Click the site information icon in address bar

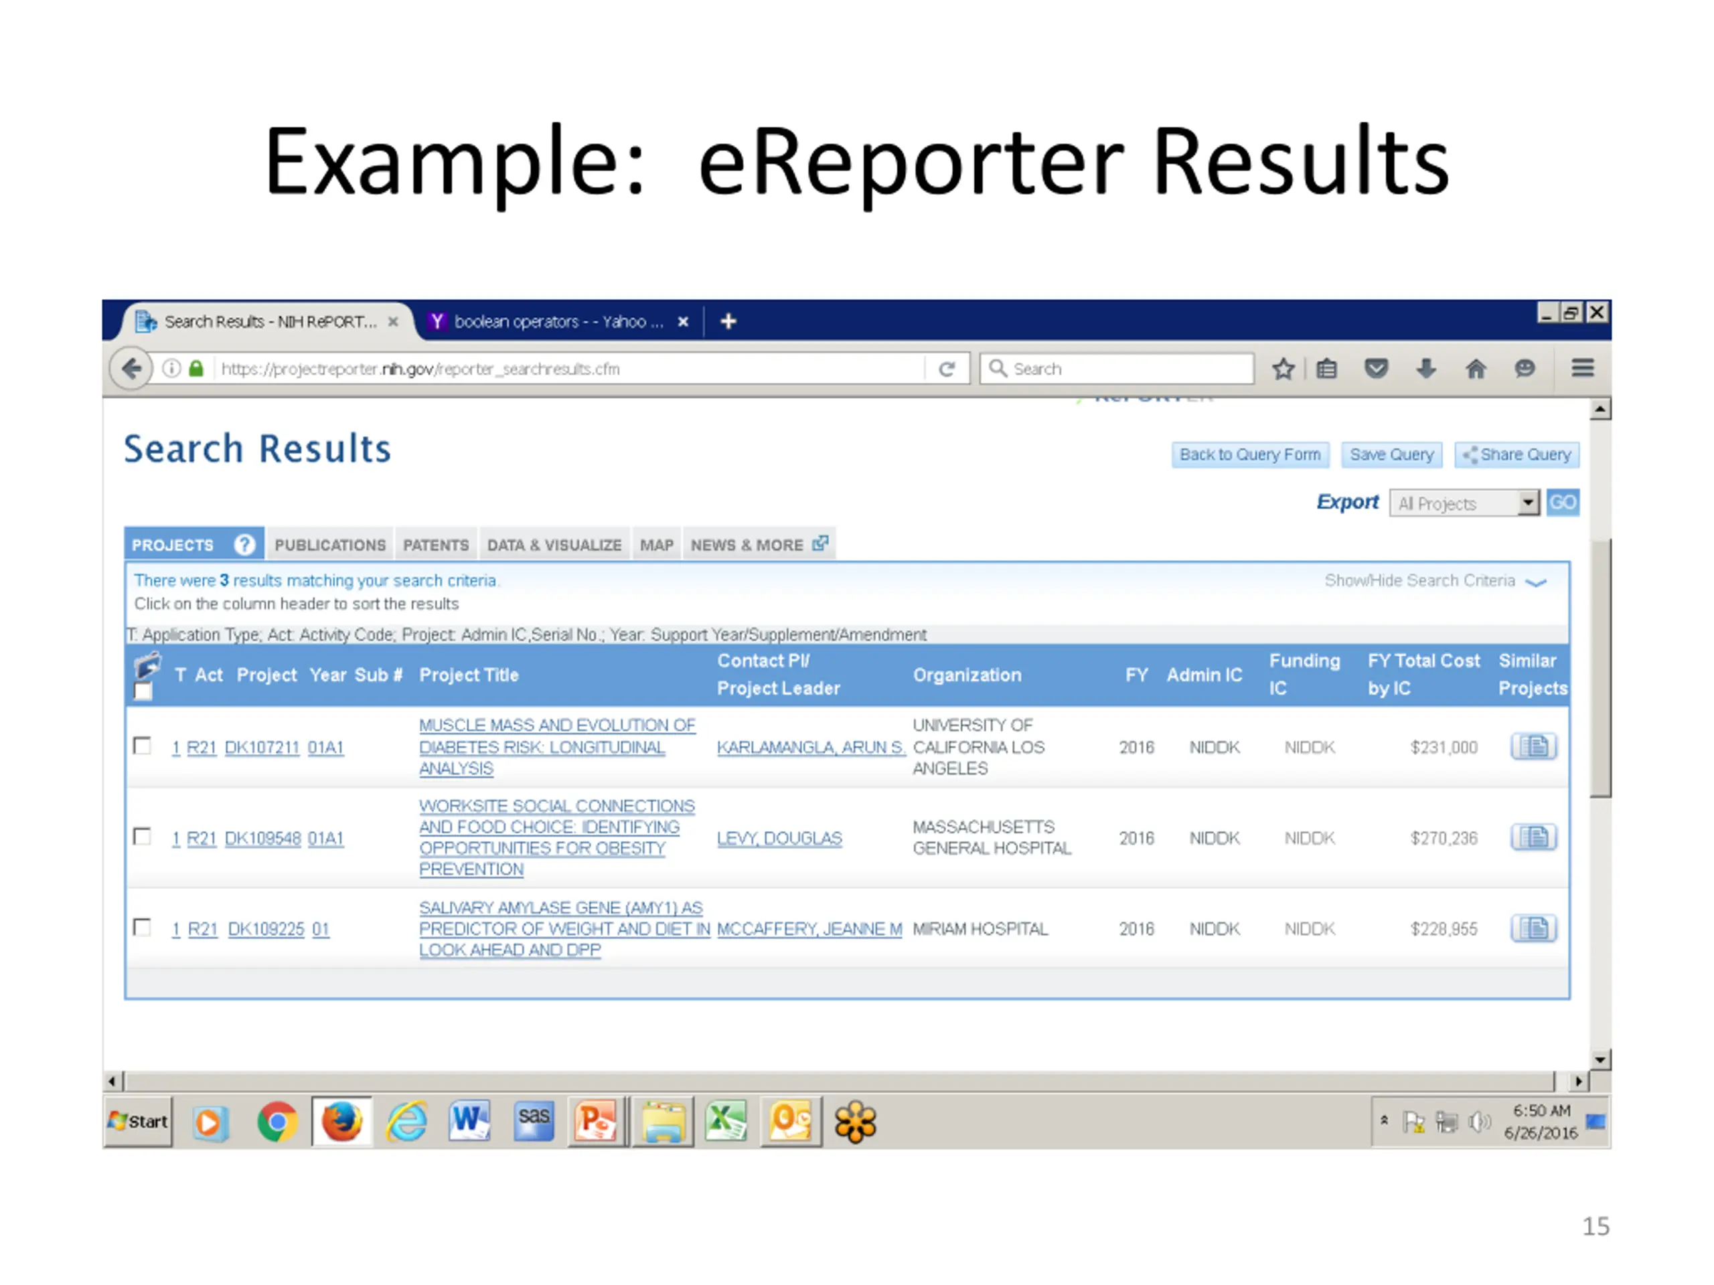tap(172, 369)
